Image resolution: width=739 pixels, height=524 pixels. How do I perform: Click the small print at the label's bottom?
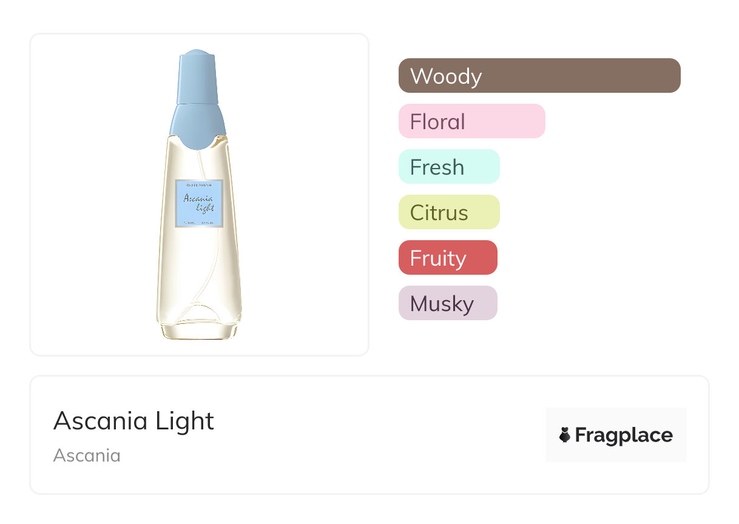pos(199,224)
